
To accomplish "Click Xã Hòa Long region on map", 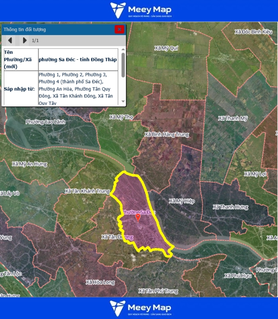I will (100, 282).
